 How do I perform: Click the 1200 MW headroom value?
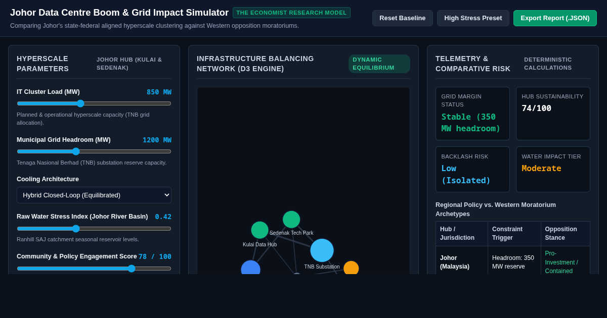pyautogui.click(x=157, y=140)
